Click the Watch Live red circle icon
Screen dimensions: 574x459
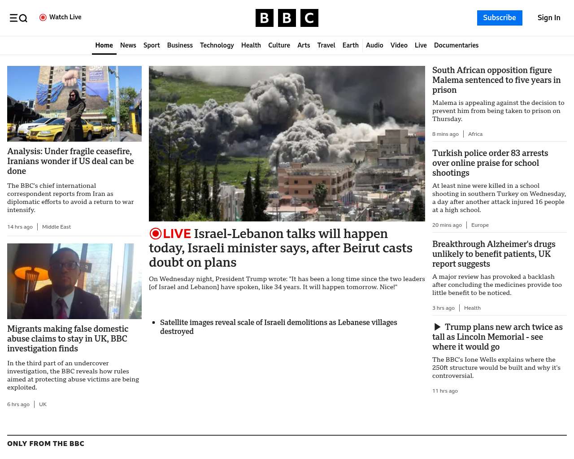coord(43,17)
